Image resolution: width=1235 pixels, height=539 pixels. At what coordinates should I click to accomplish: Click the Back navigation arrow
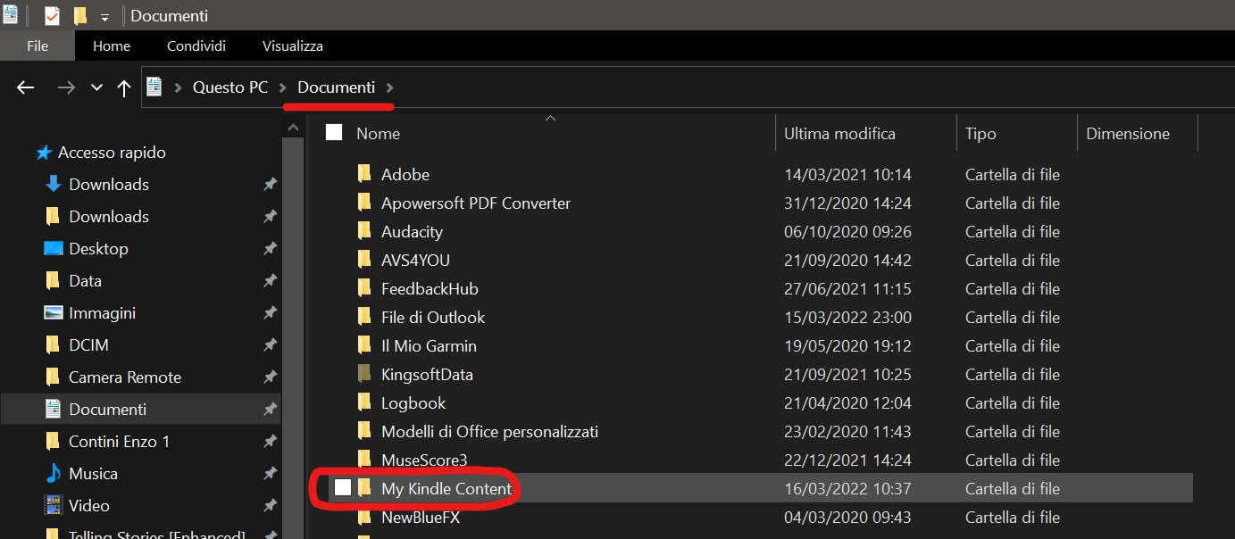pyautogui.click(x=25, y=87)
